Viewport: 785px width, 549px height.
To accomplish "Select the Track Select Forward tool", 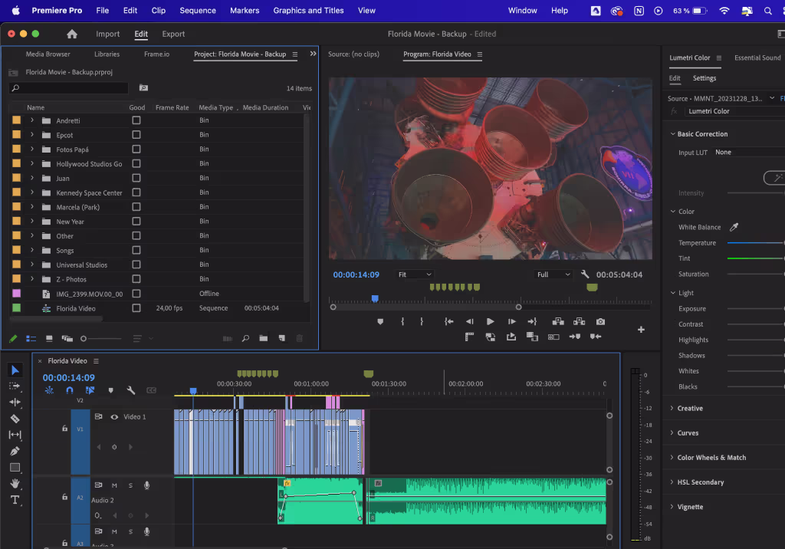I will click(x=14, y=385).
